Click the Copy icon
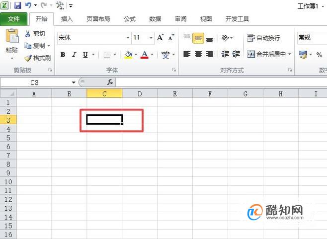 click(27, 45)
